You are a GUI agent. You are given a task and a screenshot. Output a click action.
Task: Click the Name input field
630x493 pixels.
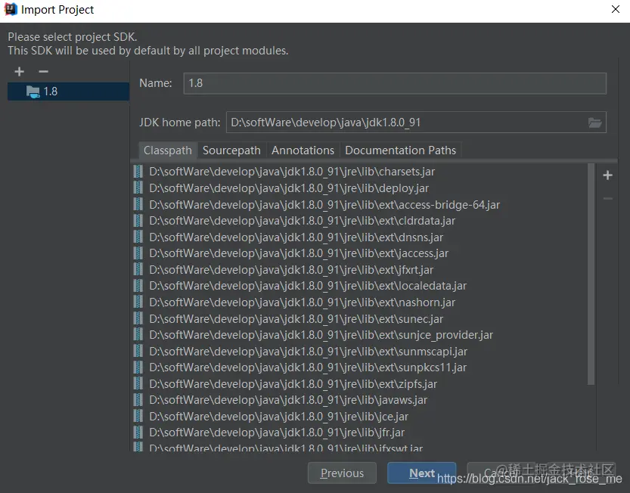[395, 83]
